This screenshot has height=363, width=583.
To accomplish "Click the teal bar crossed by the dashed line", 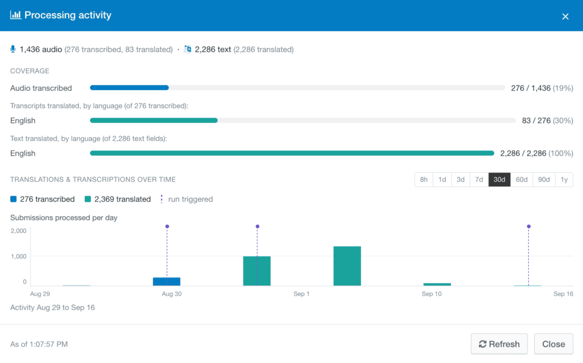I will point(257,271).
